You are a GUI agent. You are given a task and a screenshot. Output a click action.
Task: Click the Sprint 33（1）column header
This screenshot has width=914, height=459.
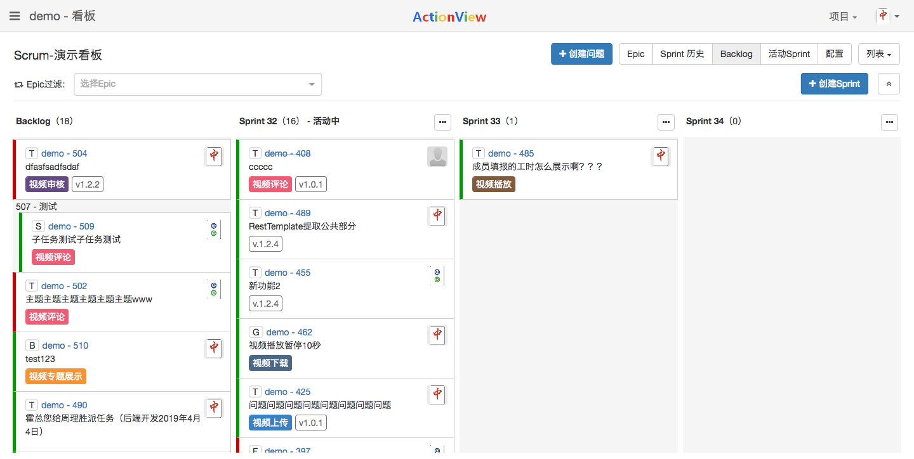coord(491,121)
